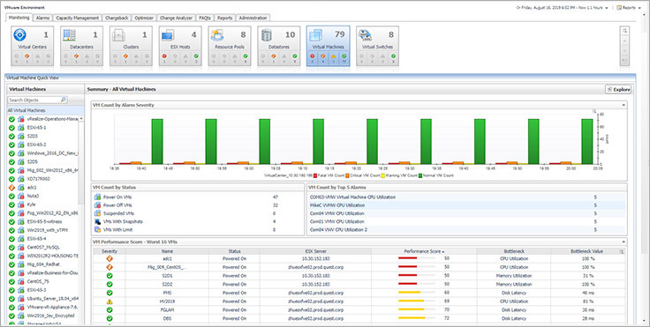650x327 pixels.
Task: Click the Suspended VMs icon
Action: [x=97, y=213]
